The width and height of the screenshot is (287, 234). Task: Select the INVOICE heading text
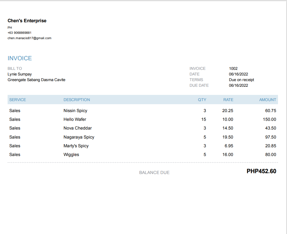[20, 58]
